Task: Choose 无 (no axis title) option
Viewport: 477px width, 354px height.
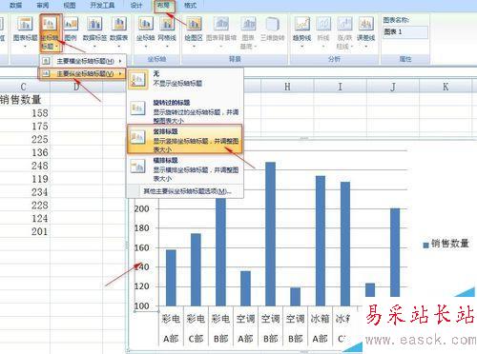Action: click(185, 79)
